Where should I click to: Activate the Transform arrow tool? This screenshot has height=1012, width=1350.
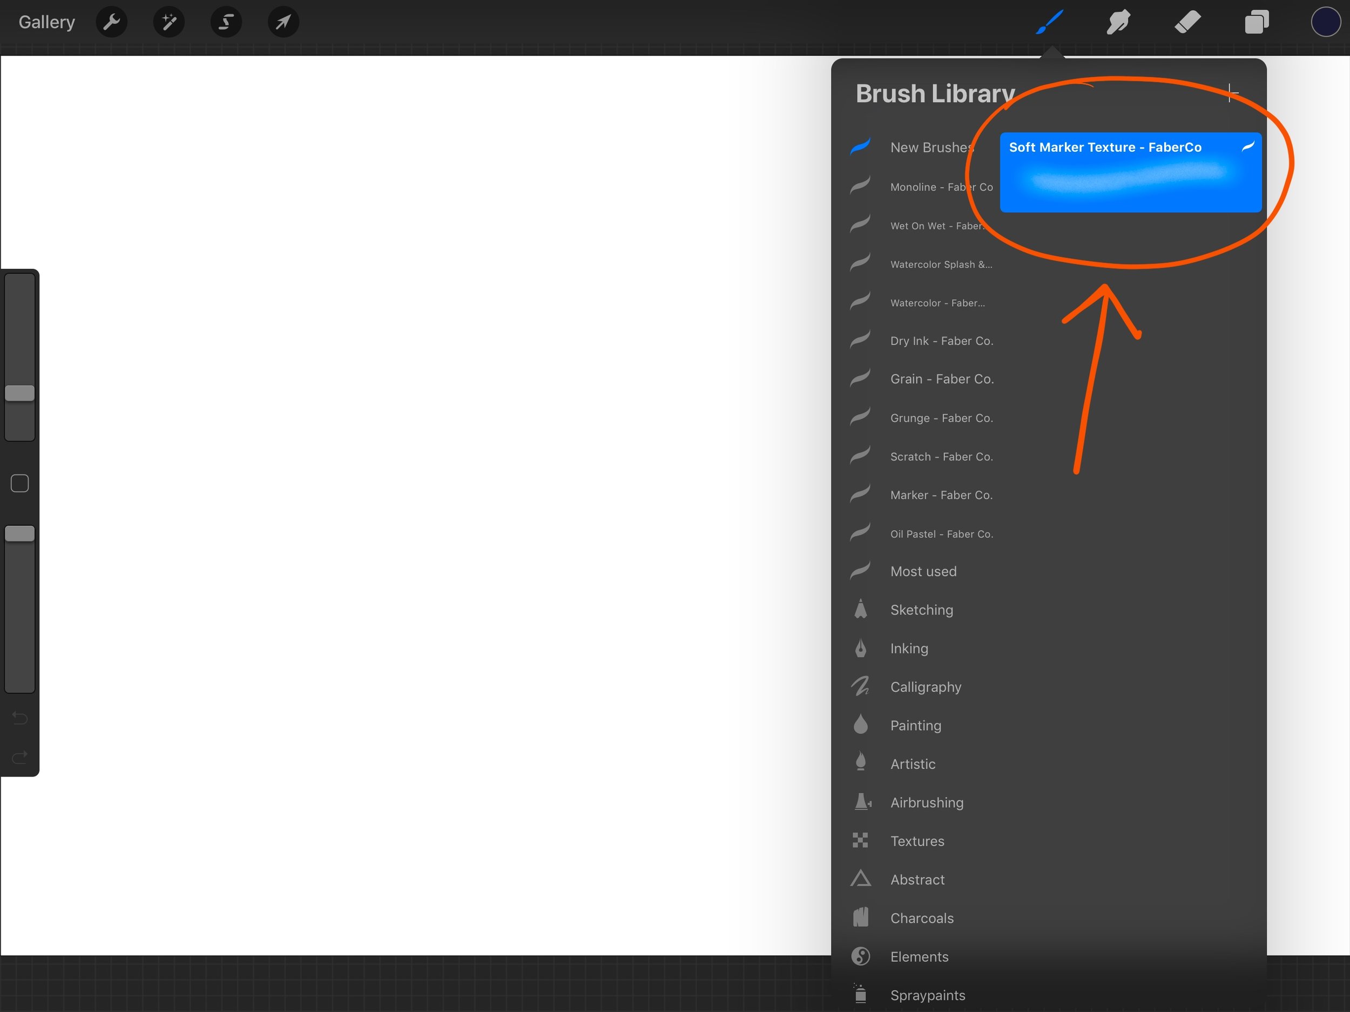coord(283,23)
